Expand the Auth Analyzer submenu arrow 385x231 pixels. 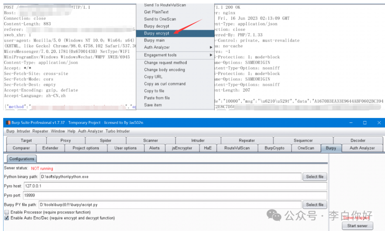(211, 47)
